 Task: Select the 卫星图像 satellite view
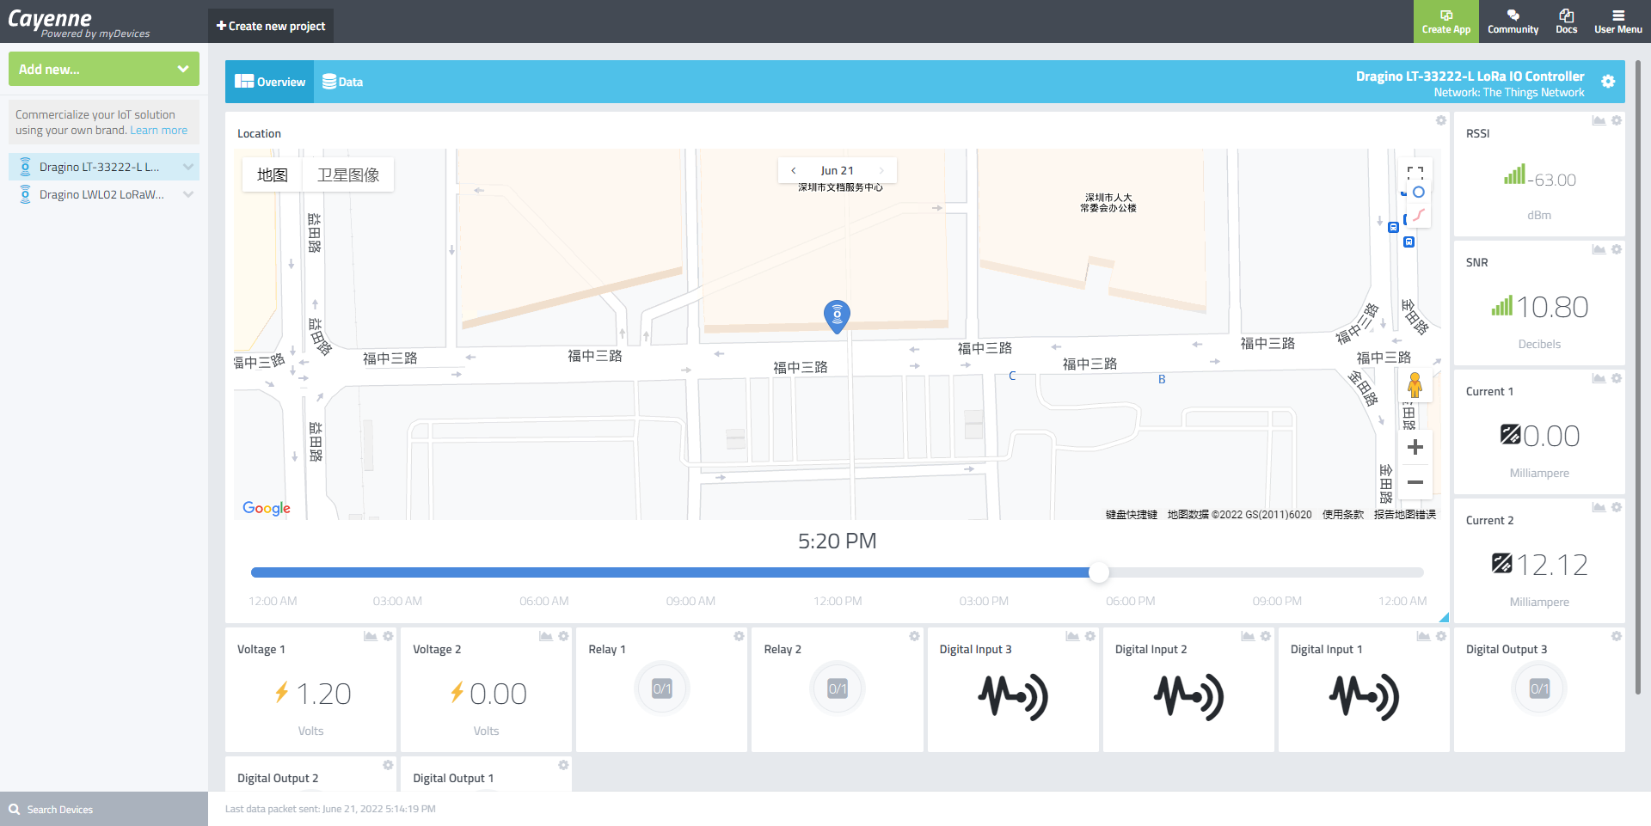tap(348, 174)
